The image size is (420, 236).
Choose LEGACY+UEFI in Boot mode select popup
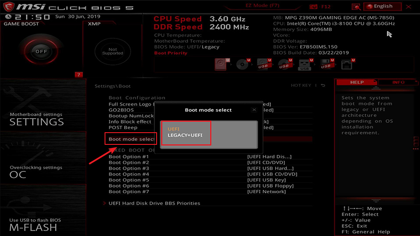pos(185,135)
